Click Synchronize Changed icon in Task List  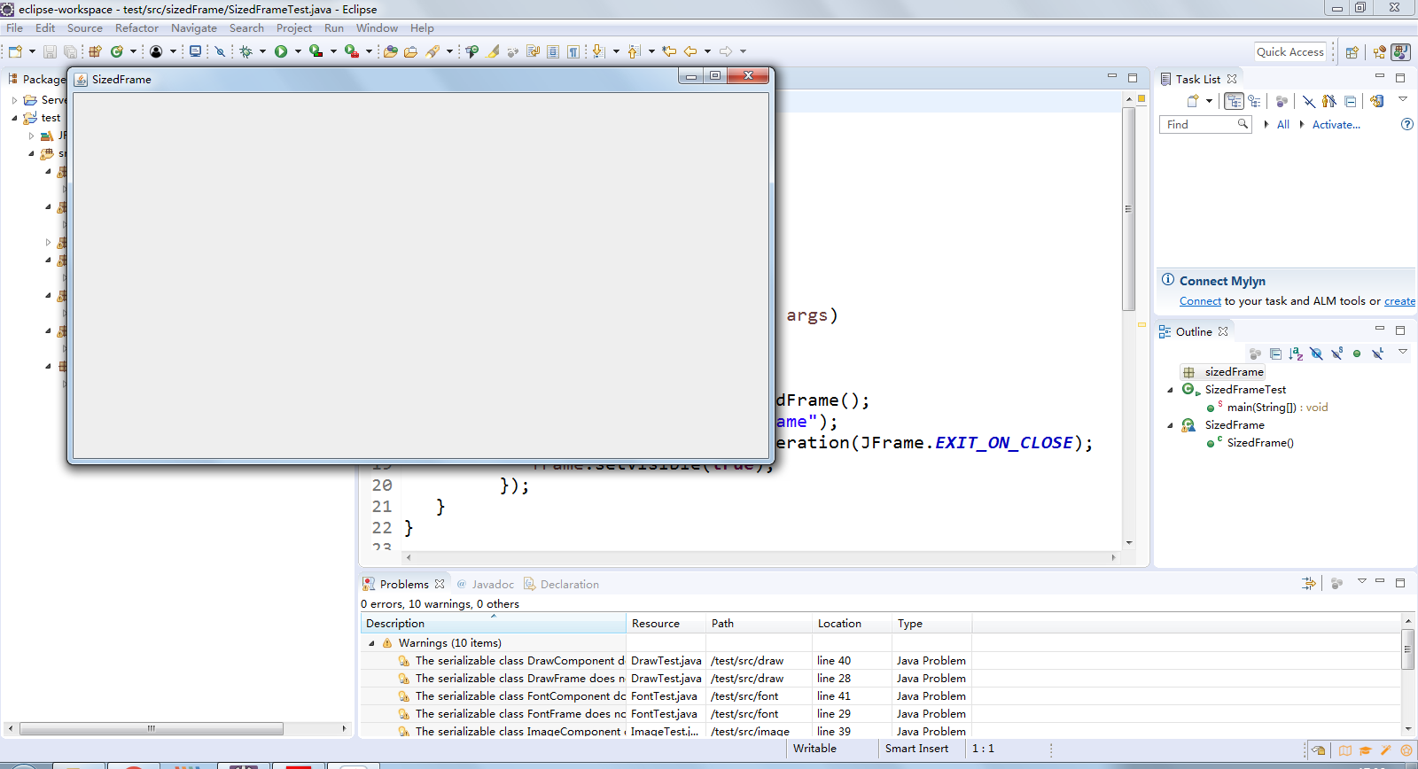[x=1376, y=101]
